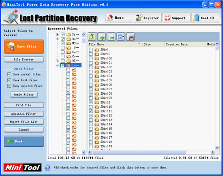
Task: Click the Home icon in header
Action: click(x=110, y=18)
